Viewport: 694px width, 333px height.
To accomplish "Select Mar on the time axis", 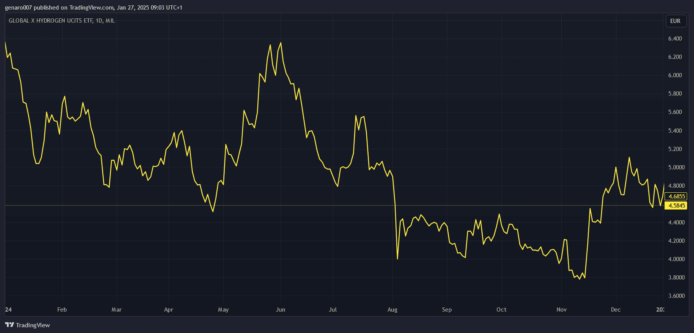I will (117, 310).
